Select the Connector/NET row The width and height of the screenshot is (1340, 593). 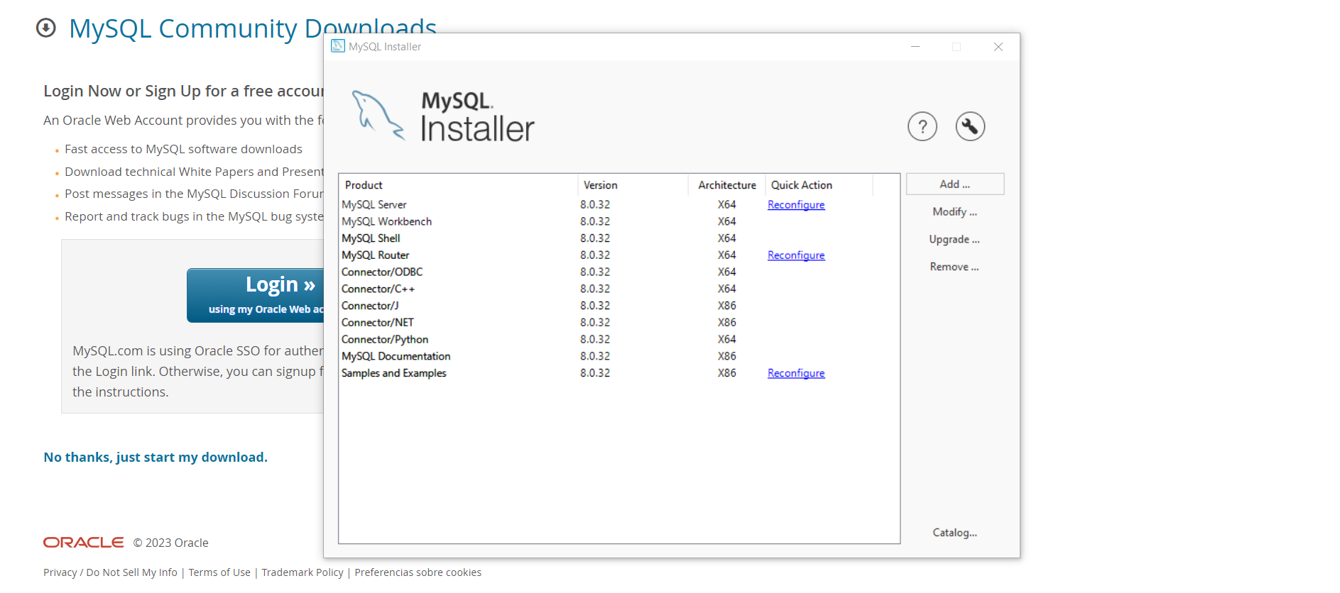[619, 323]
